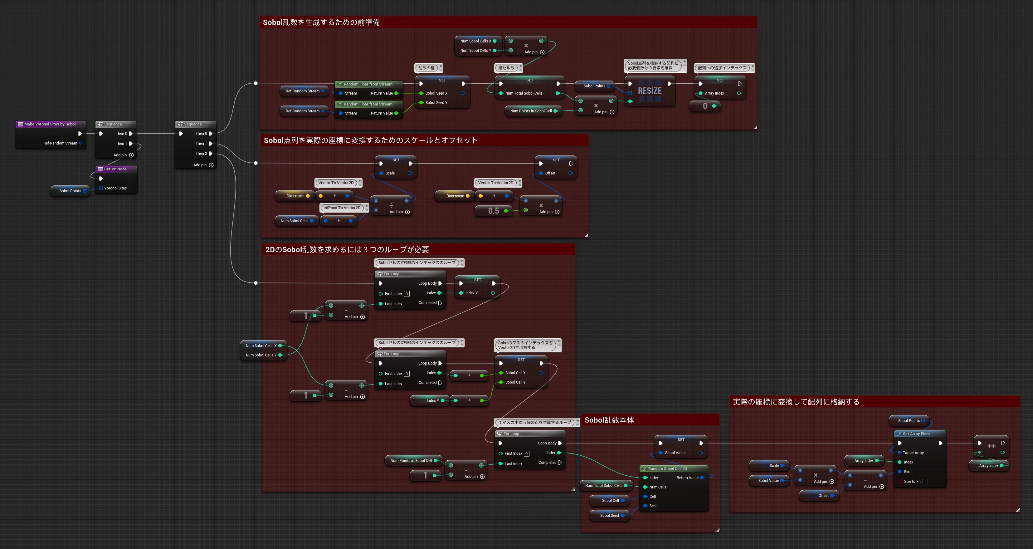Select the Num Sobol Cells variable node
Viewport: 1033px width, 549px height.
click(297, 221)
